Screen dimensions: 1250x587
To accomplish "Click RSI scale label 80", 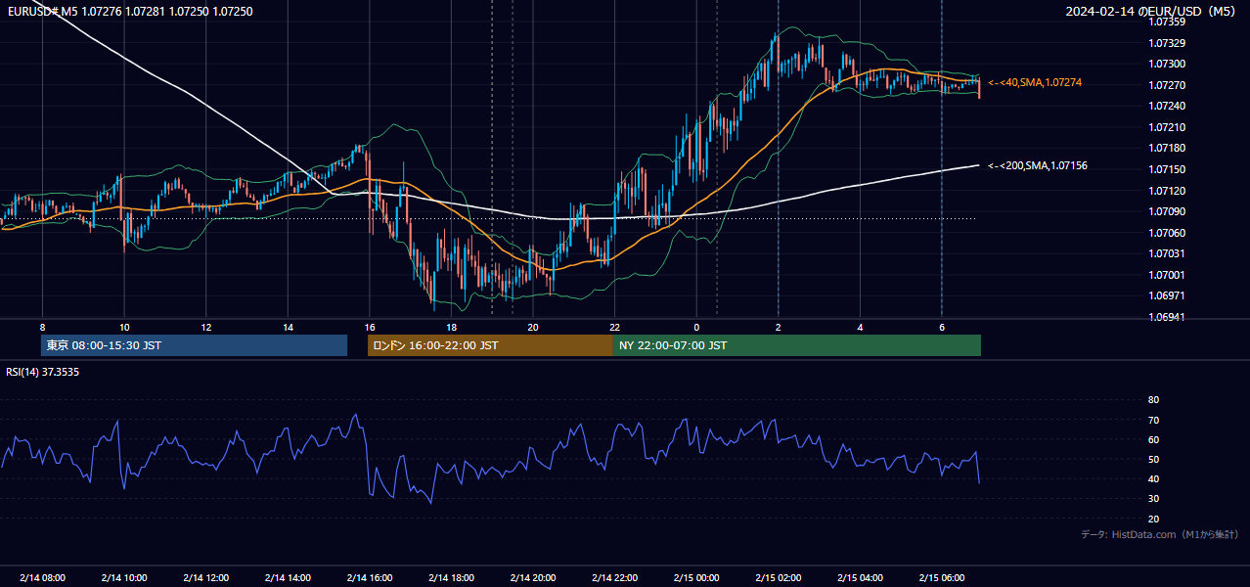I will tap(1153, 400).
